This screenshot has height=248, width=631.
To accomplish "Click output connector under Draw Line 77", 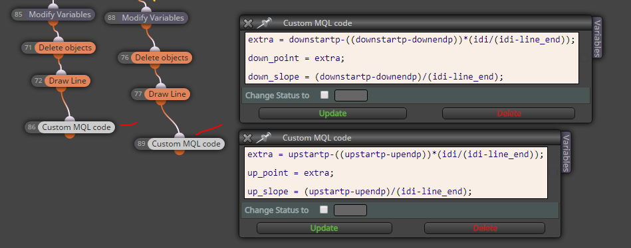I will pyautogui.click(x=162, y=102).
